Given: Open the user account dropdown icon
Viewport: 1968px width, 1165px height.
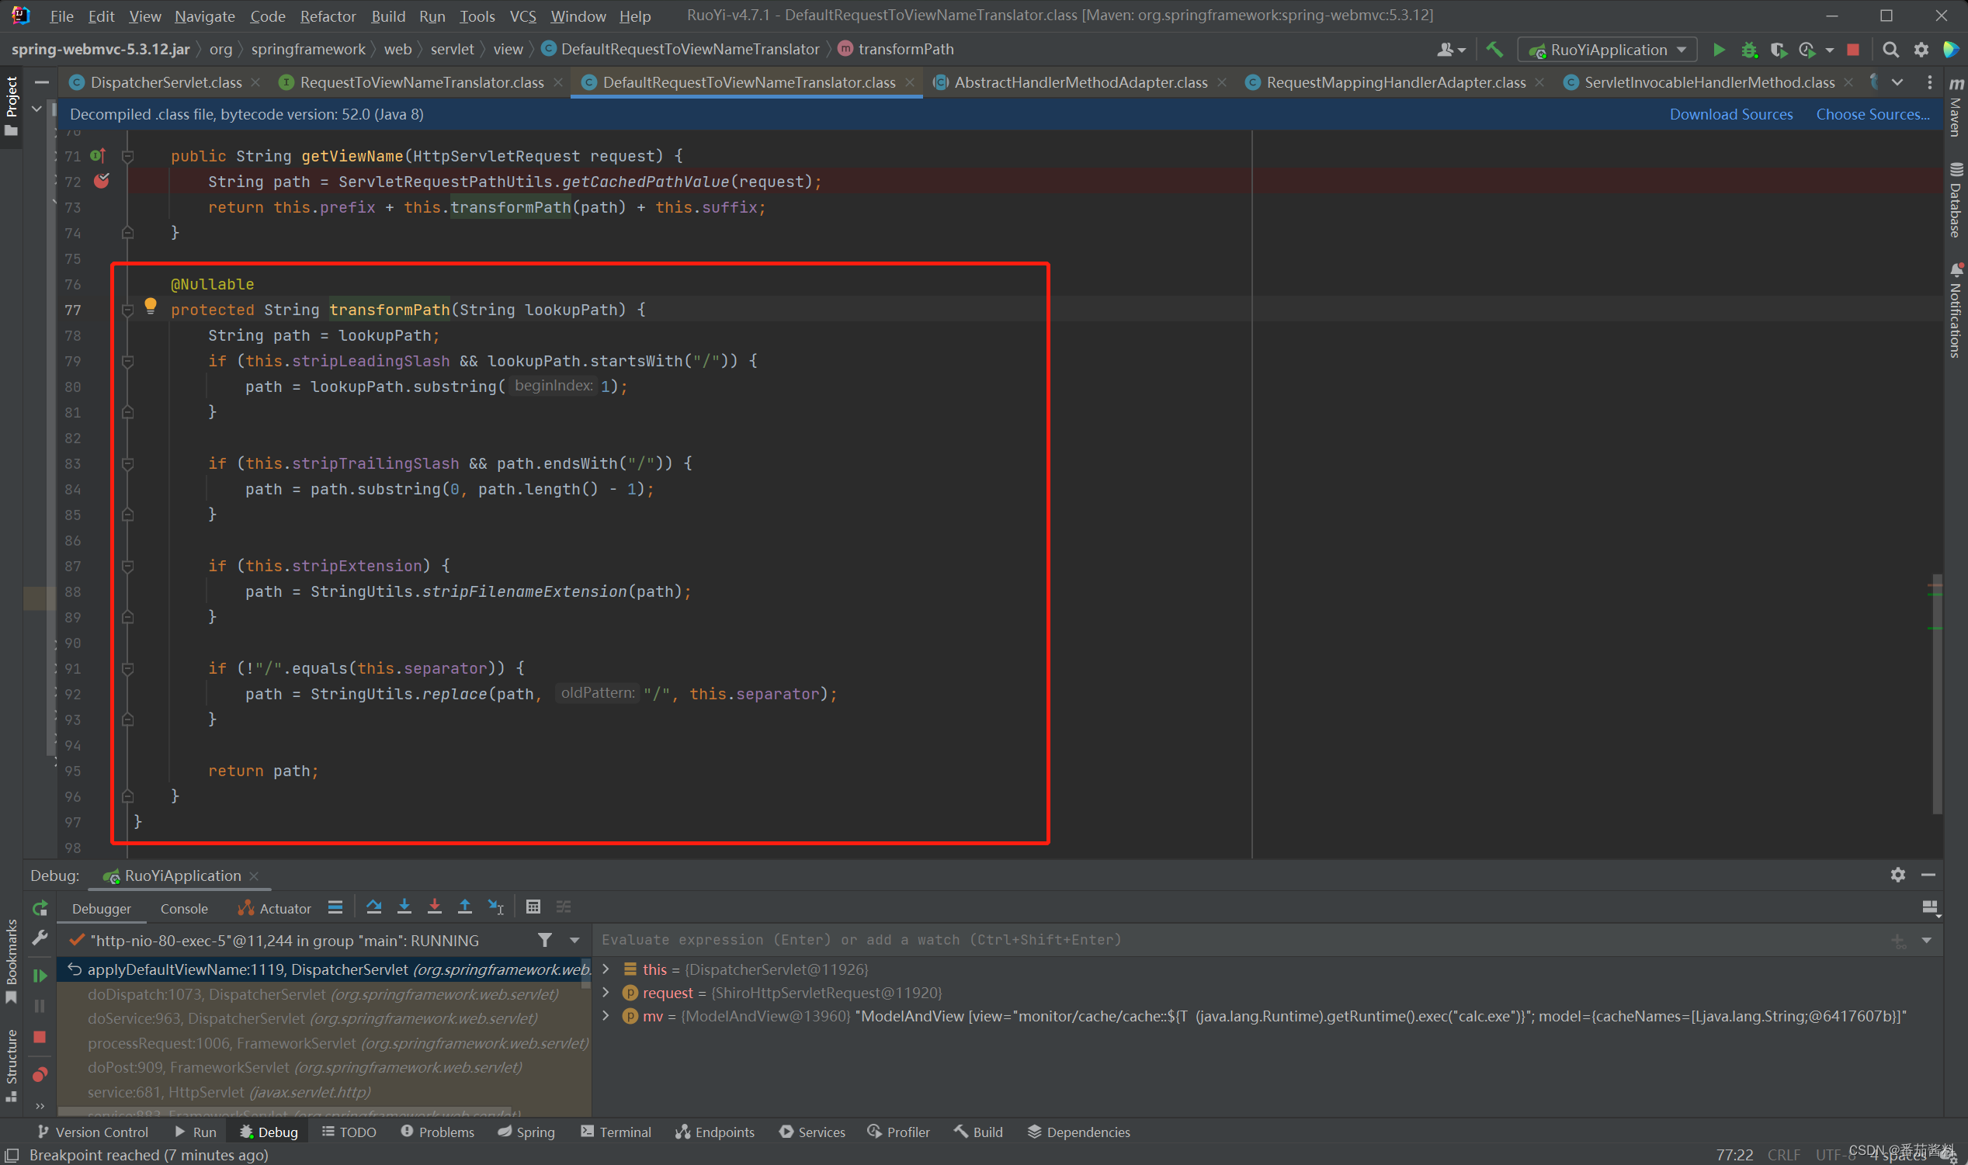Looking at the screenshot, I should (x=1450, y=50).
